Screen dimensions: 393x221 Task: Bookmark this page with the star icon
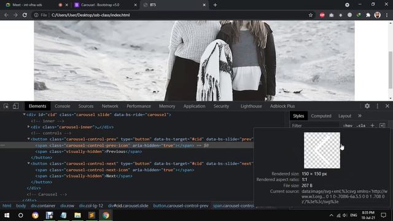pos(311,15)
